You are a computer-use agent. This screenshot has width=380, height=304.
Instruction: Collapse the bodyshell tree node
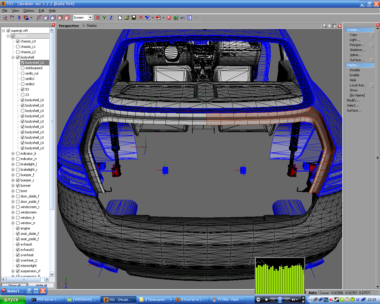tap(13, 57)
